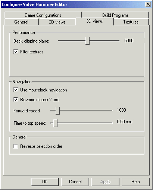Viewport: 153px width, 190px height.
Task: Open Help for this dialog
Action: coord(135,182)
